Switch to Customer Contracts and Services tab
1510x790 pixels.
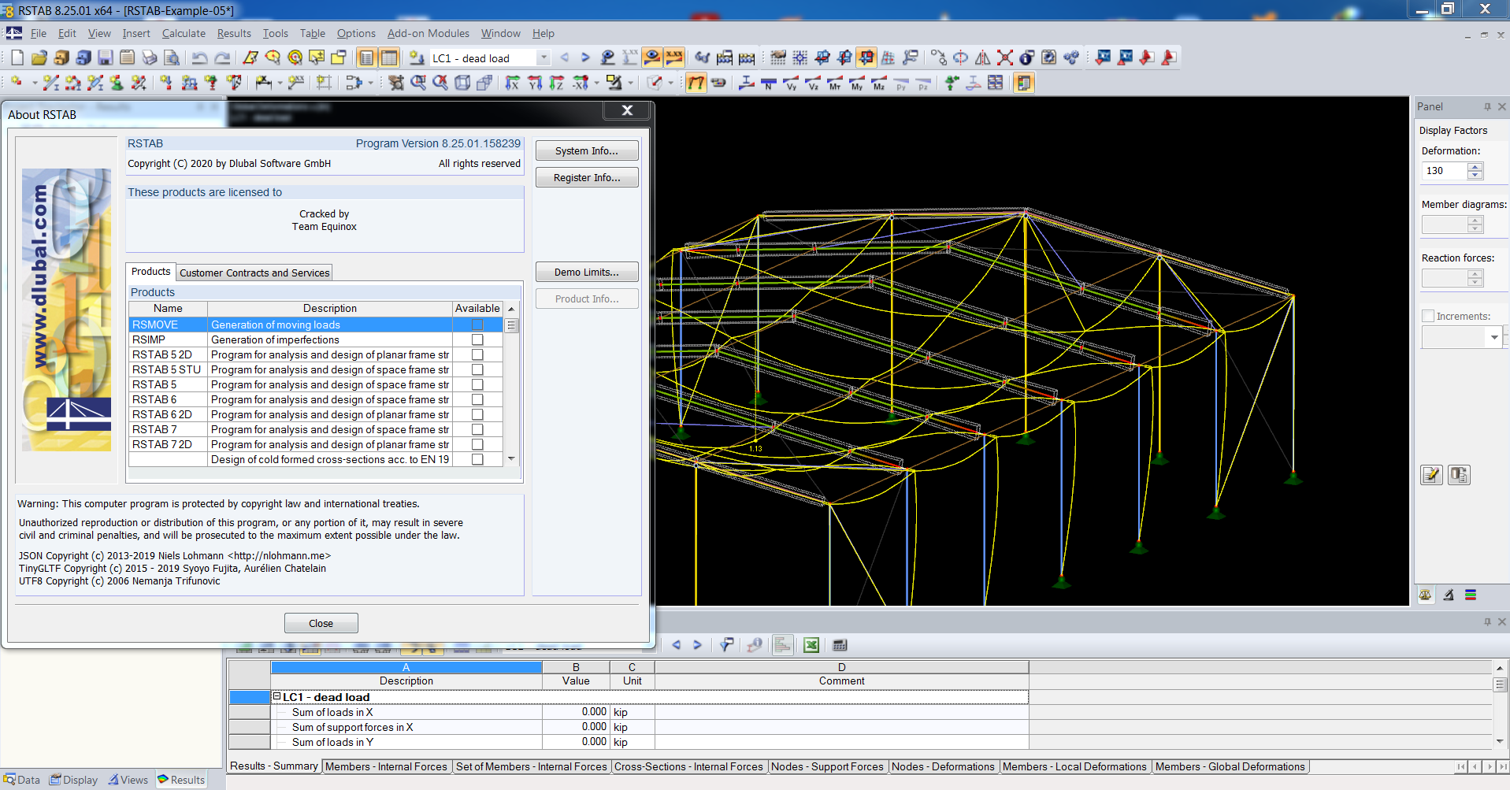coord(254,273)
